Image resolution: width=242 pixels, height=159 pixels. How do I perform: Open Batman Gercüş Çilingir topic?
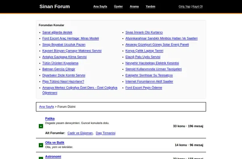click(58, 69)
